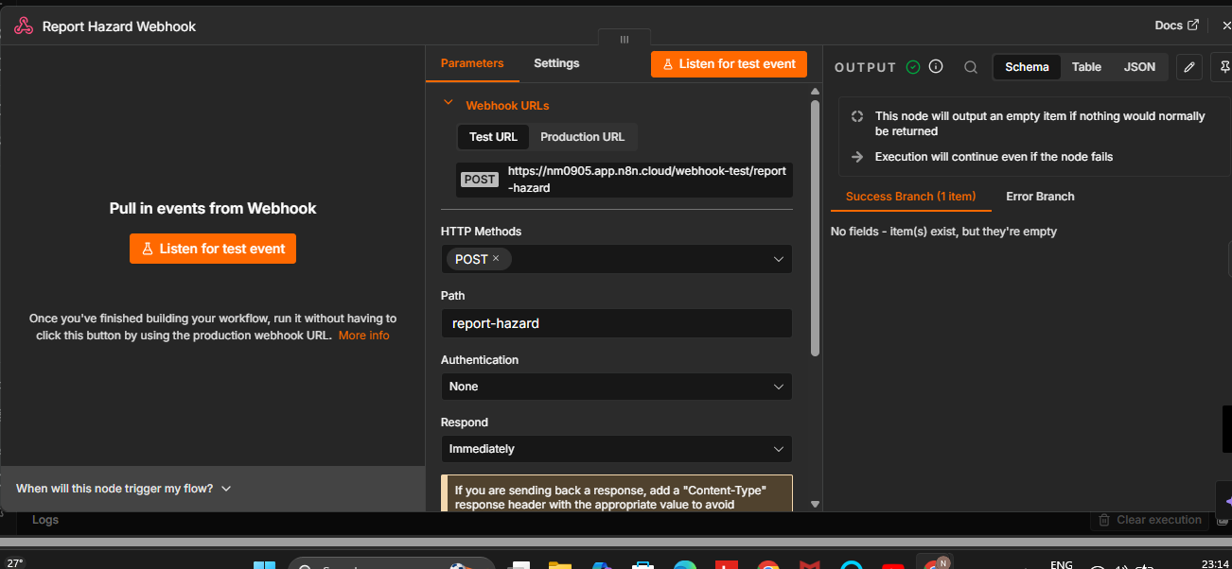Click the HTTP Methods field label
The width and height of the screenshot is (1232, 569).
click(481, 232)
